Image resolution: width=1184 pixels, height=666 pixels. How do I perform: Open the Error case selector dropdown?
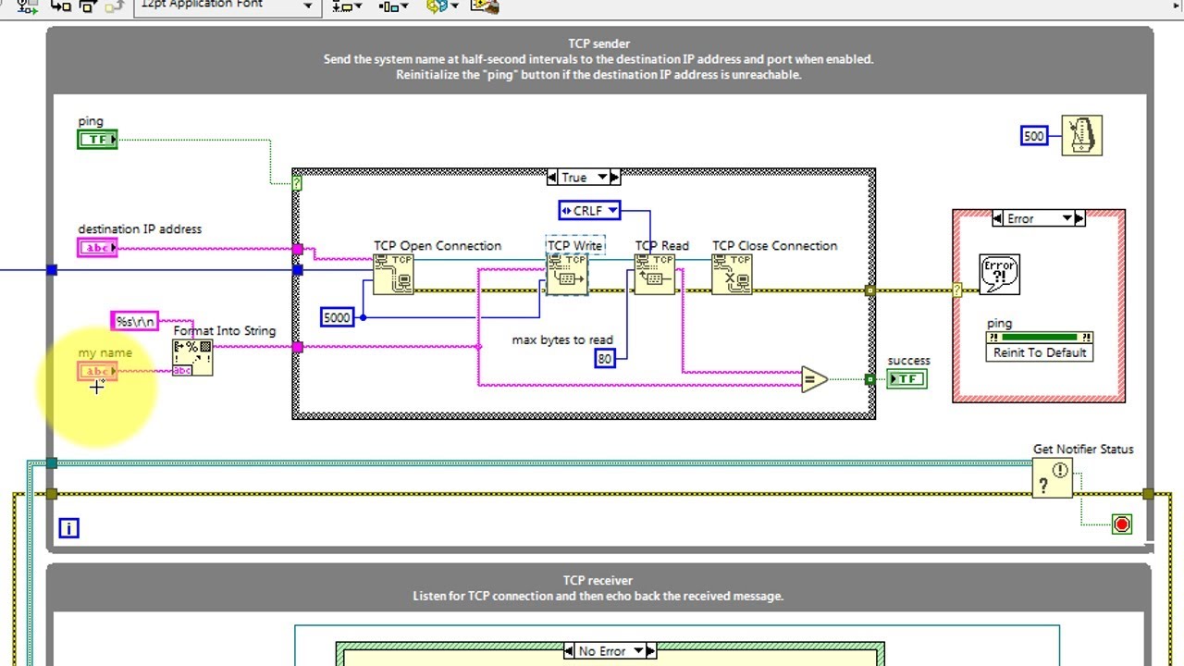tap(1067, 218)
